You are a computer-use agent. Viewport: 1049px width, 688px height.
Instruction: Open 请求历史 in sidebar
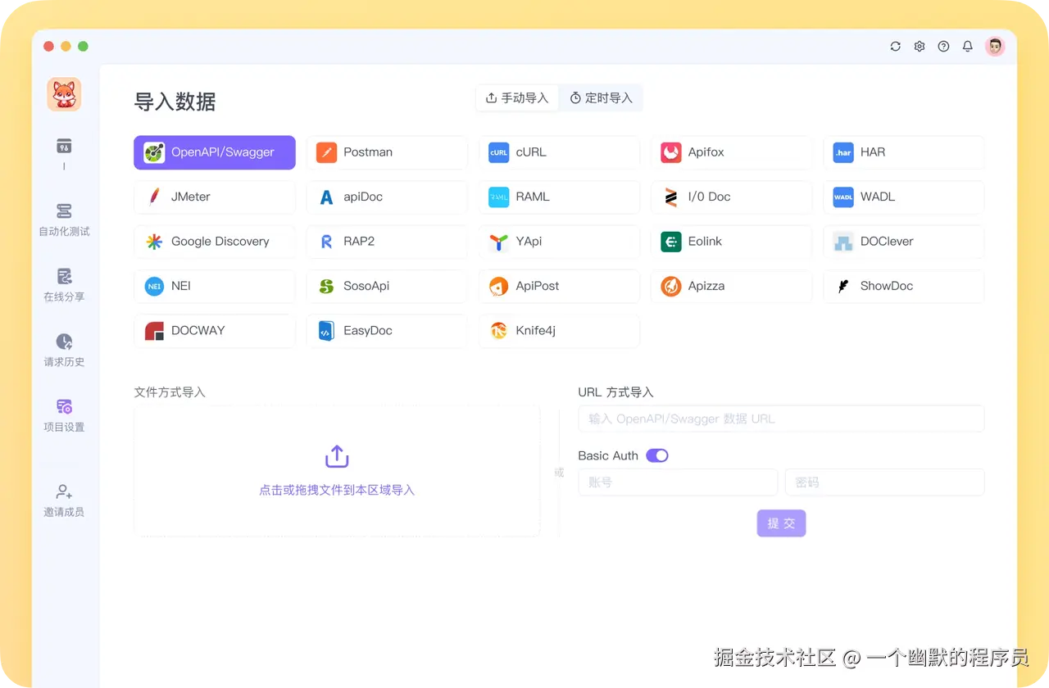pos(64,351)
